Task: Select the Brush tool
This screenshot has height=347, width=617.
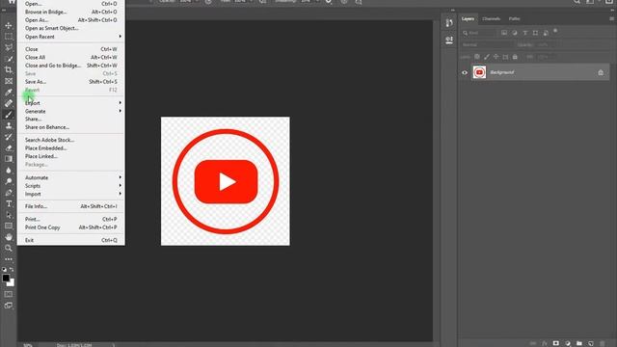Action: click(9, 115)
